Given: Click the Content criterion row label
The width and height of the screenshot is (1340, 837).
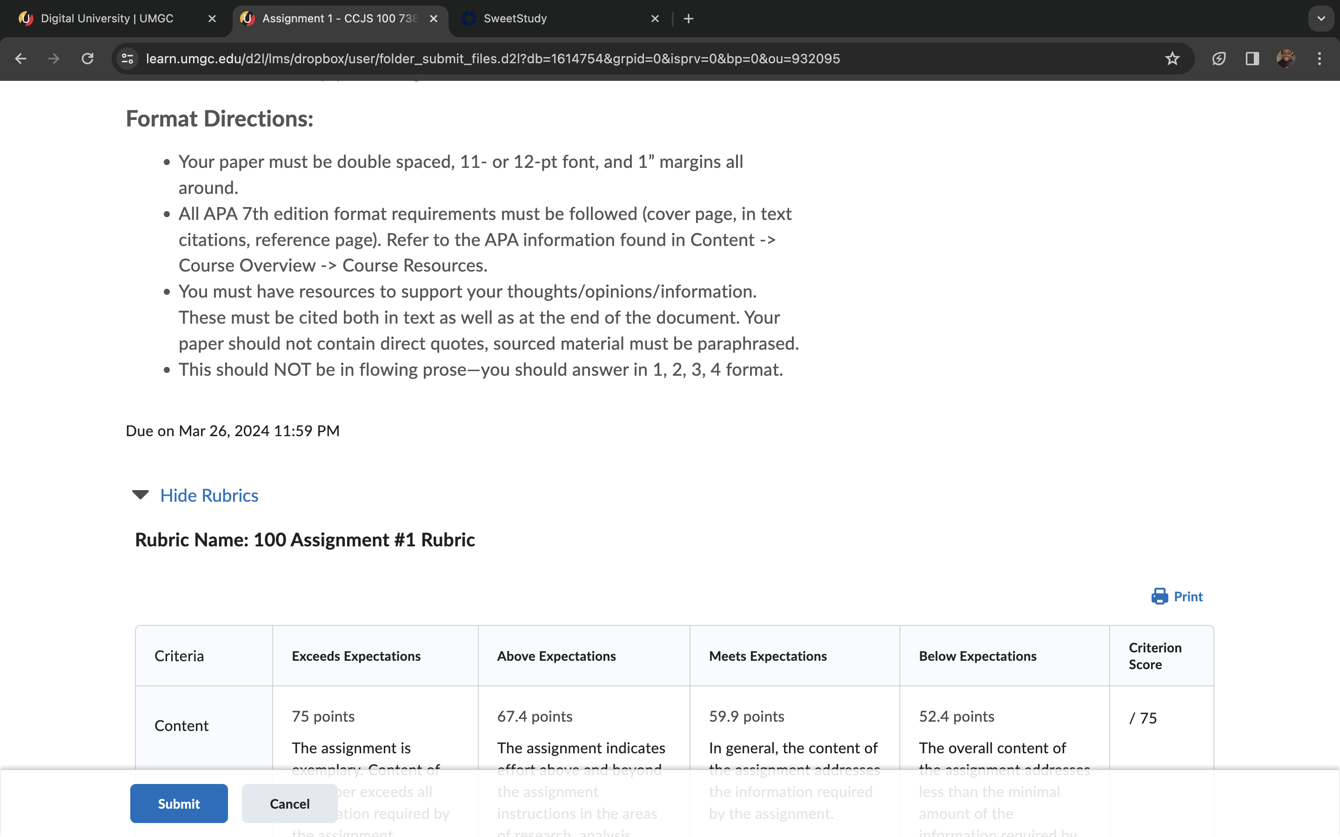Looking at the screenshot, I should coord(181,726).
